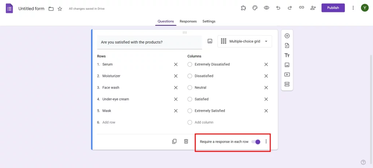Viewport: 373px width, 168px height.
Task: Edit the Dissatisfied column label
Action: (204, 76)
